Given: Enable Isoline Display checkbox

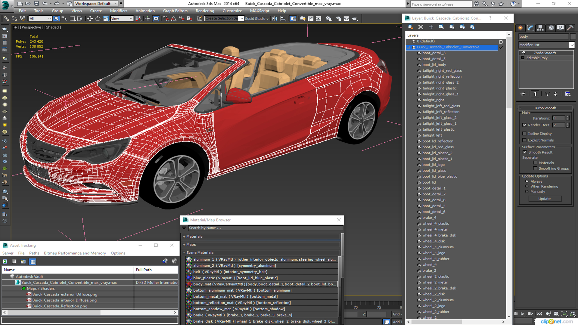Looking at the screenshot, I should tap(524, 134).
